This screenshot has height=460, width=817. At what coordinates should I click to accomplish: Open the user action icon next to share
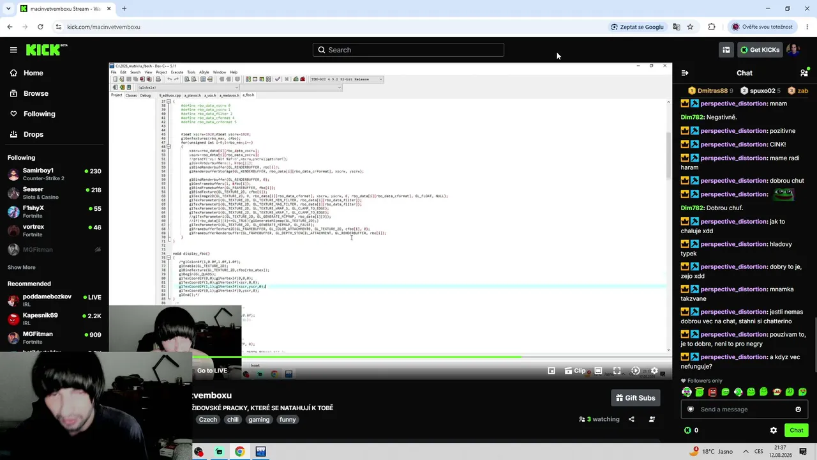652,419
